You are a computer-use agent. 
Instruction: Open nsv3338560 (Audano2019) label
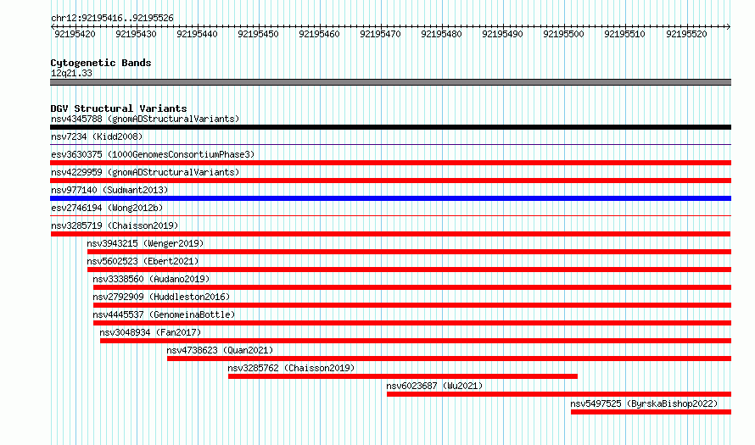151,279
